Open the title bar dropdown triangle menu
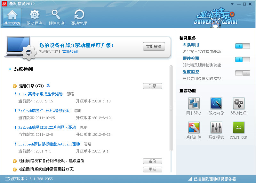256x183 pixels. point(232,4)
